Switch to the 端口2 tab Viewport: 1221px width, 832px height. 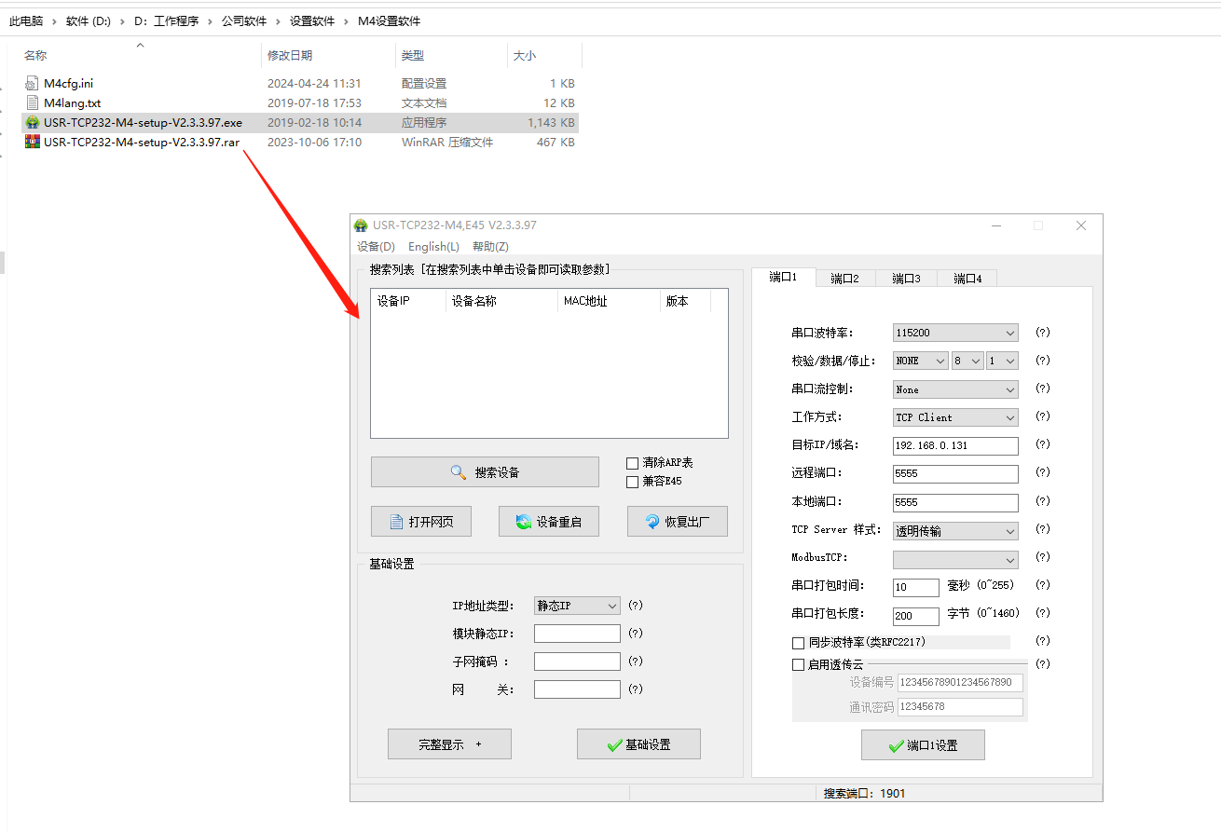tap(844, 279)
